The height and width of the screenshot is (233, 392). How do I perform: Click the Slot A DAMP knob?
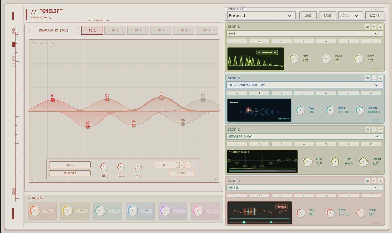coord(326,59)
